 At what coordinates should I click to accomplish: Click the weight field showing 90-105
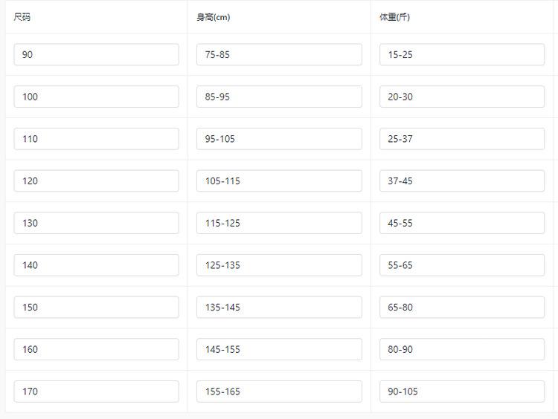point(462,392)
